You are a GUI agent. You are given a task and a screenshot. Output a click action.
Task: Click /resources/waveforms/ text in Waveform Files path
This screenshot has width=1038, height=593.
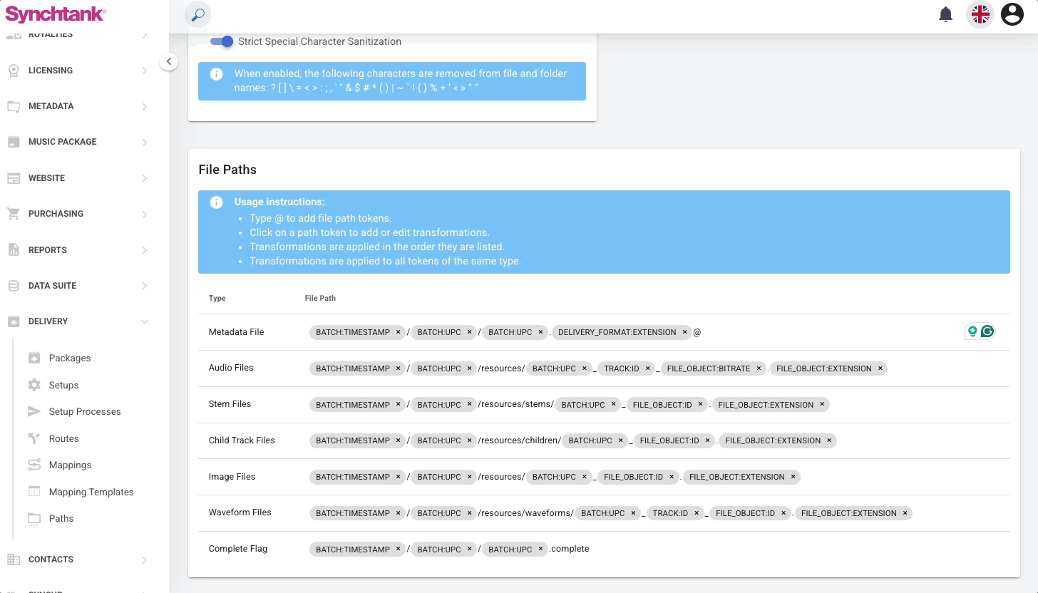point(525,513)
